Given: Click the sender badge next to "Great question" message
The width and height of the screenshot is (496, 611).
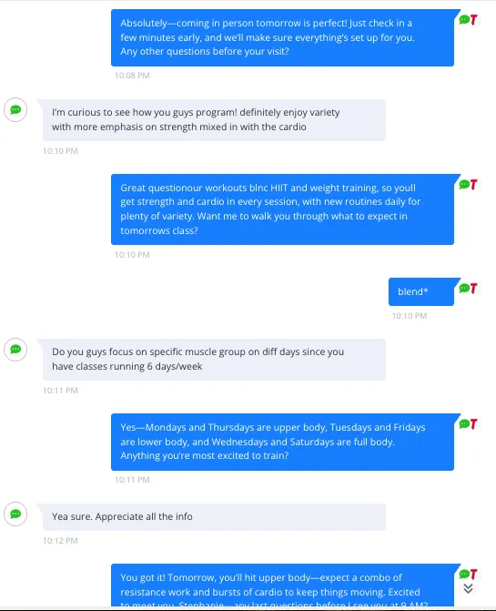Looking at the screenshot, I should click(x=469, y=184).
